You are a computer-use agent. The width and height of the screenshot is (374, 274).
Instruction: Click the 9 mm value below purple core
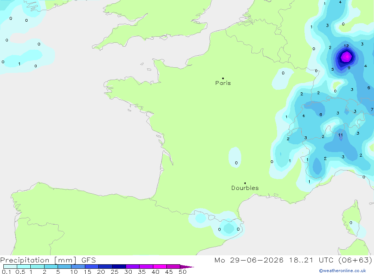349,68
